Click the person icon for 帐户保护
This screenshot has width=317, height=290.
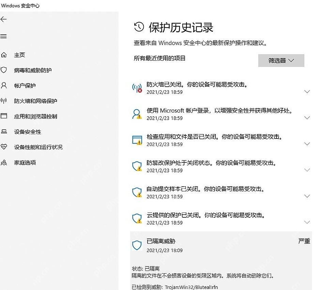(x=4, y=85)
